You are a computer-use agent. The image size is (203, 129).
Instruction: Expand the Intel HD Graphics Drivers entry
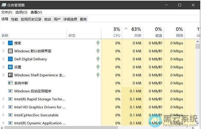pos(3,107)
